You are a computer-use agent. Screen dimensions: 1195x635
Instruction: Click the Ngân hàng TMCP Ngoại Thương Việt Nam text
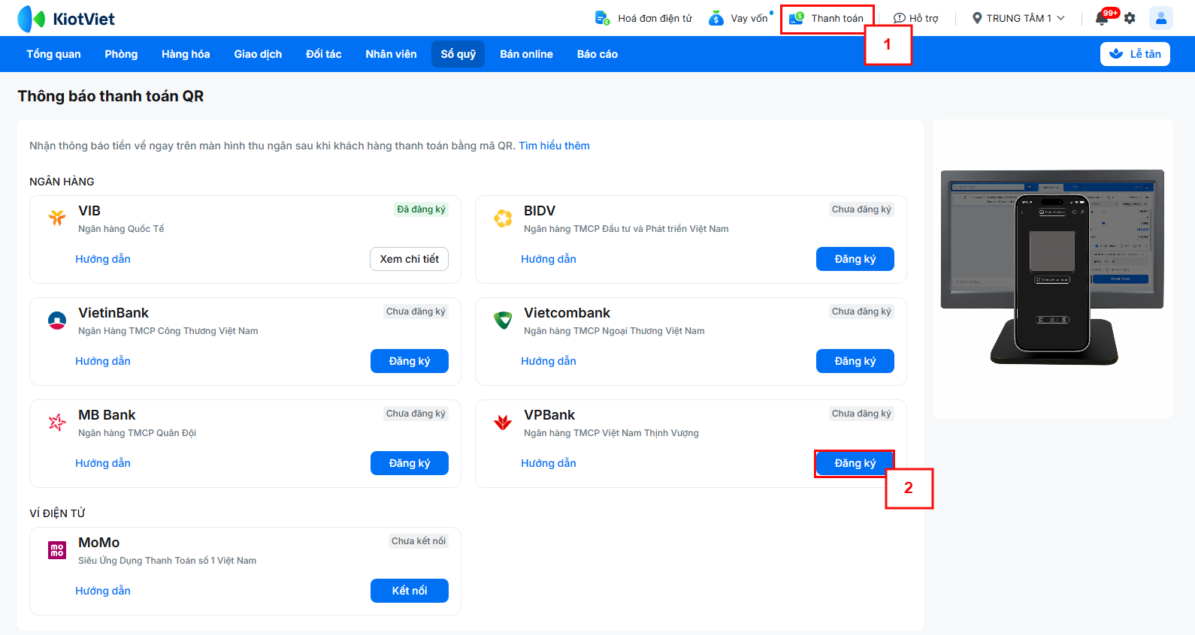614,331
